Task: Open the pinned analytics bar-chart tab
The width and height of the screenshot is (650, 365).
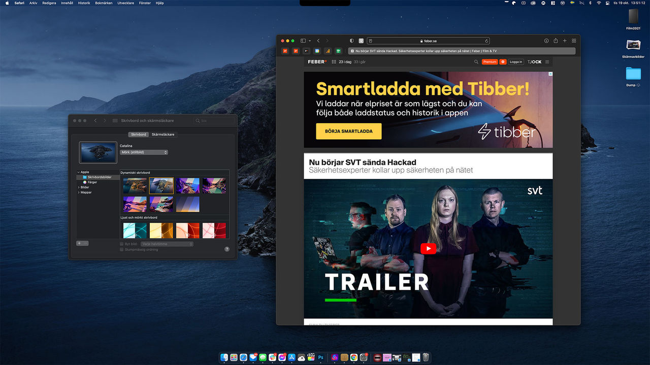Action: click(328, 51)
